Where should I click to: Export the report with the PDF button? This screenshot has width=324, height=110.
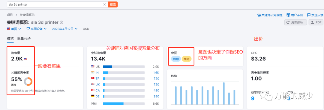(x=316, y=22)
